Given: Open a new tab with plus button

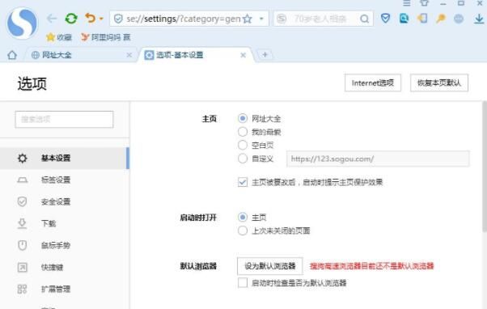Looking at the screenshot, I should [265, 55].
